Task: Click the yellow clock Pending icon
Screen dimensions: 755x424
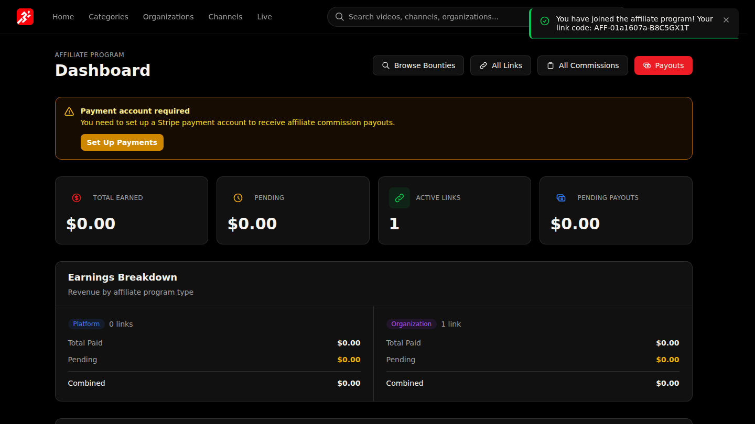Action: click(238, 198)
